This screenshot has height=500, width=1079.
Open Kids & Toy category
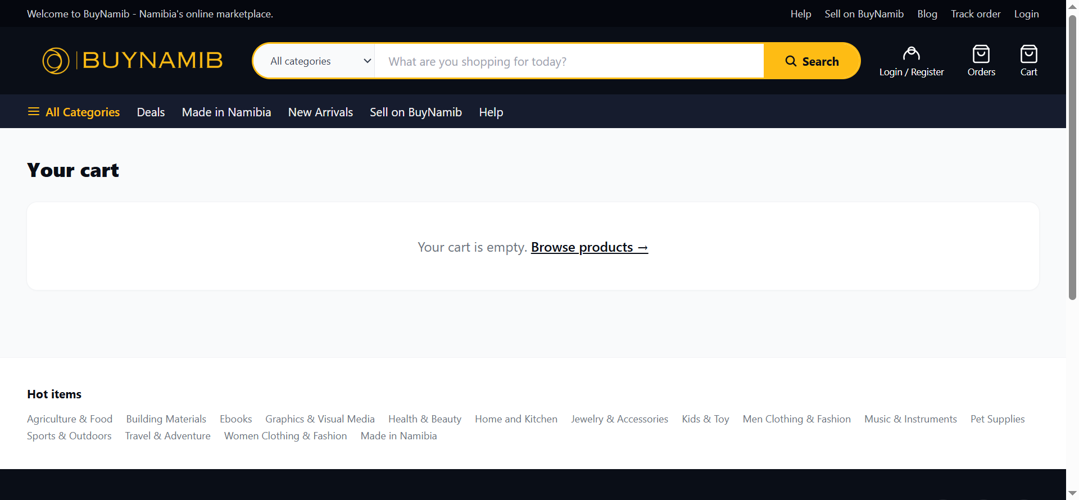705,419
